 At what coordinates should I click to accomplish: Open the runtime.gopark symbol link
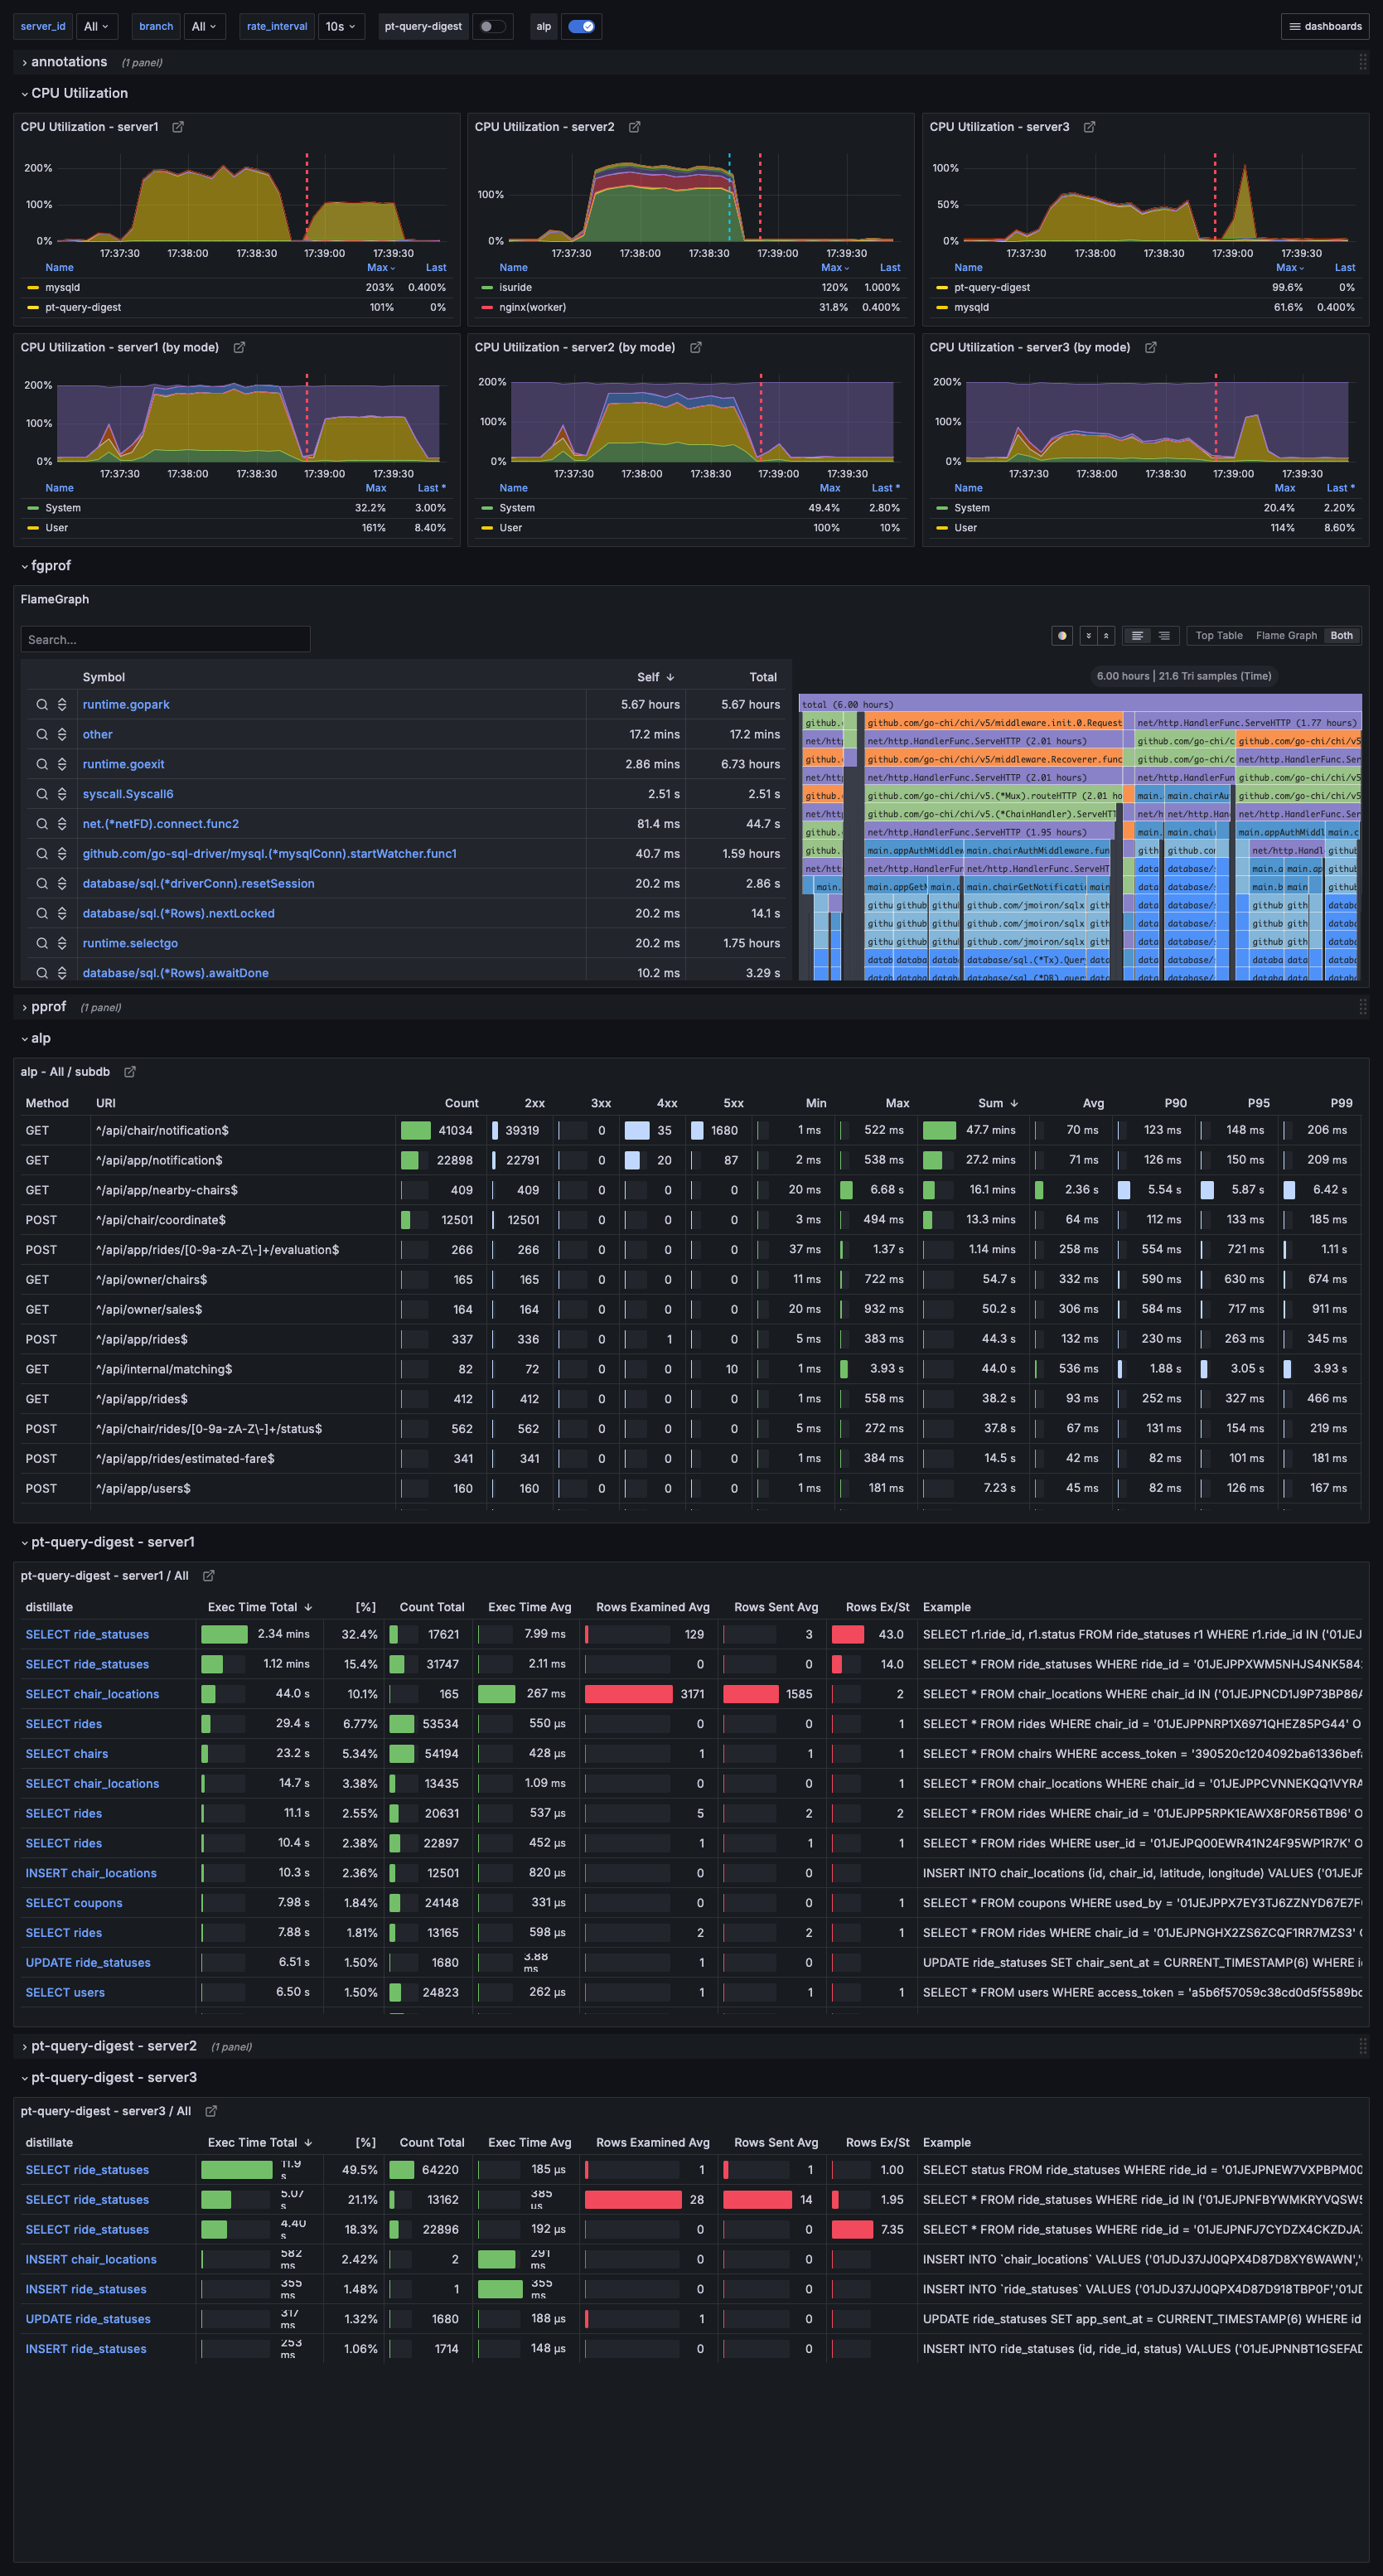(x=126, y=704)
